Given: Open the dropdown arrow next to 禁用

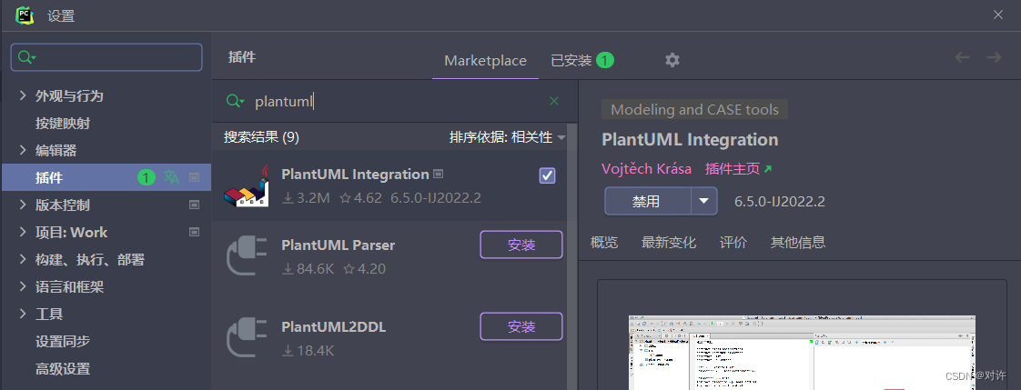Looking at the screenshot, I should pos(704,201).
